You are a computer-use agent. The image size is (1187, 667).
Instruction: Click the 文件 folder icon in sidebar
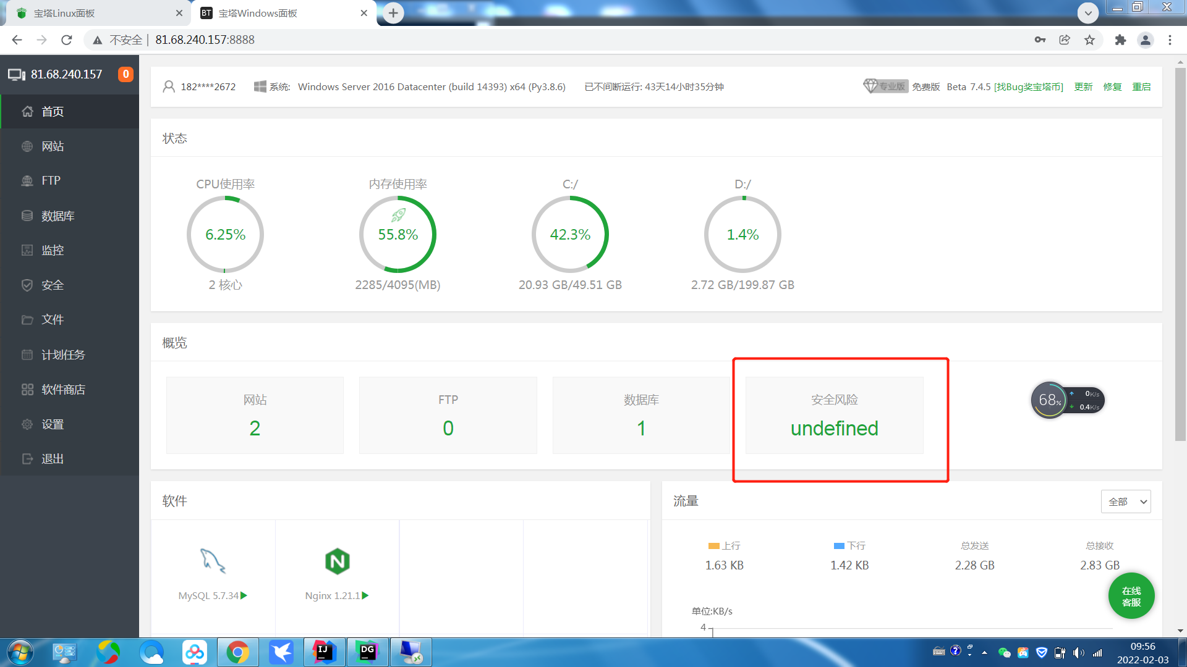click(x=27, y=319)
